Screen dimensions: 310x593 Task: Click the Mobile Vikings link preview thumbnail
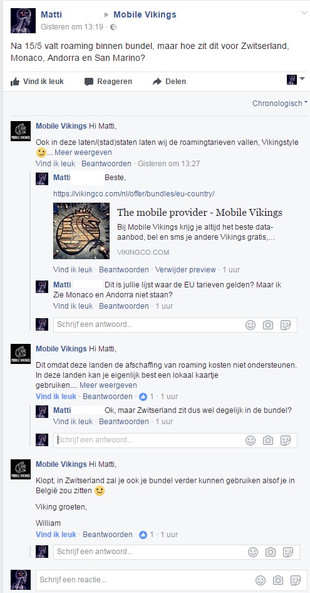pos(81,231)
